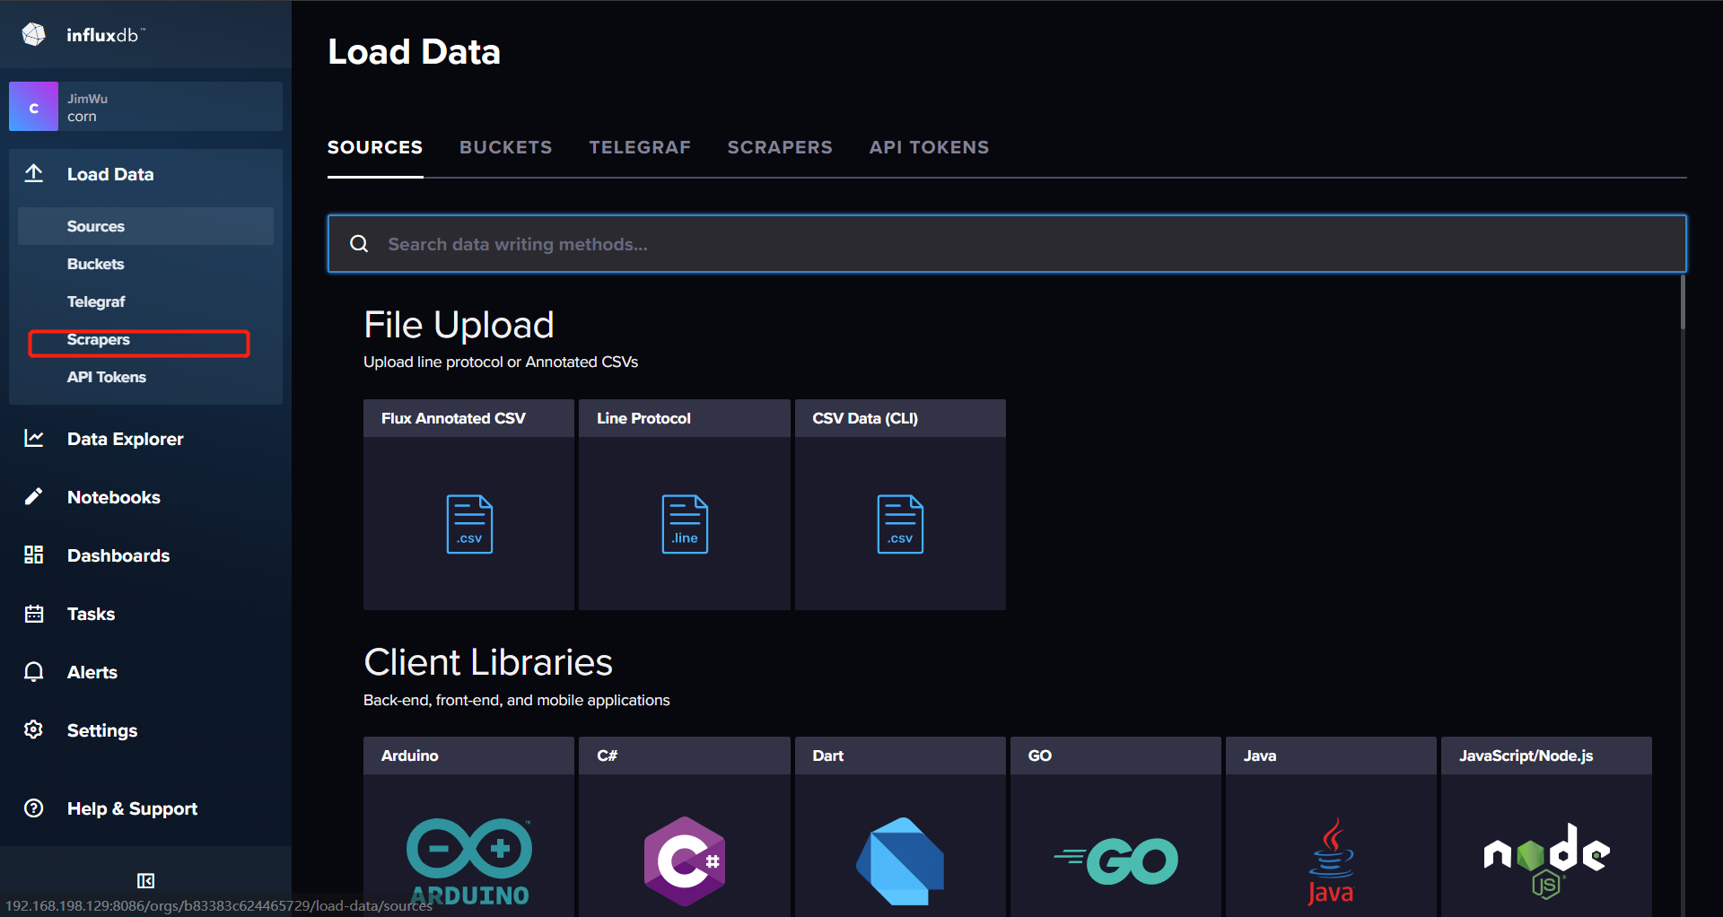Image resolution: width=1723 pixels, height=917 pixels.
Task: Click the Dashboards grid icon
Action: (x=34, y=555)
